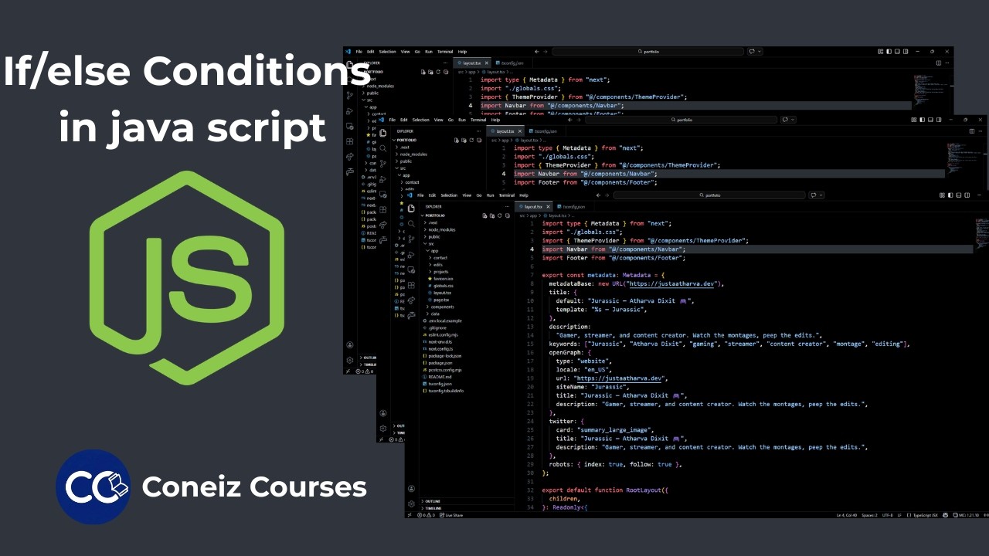Click Explorer icon in middle VS Code window
This screenshot has height=556, width=989.
[x=383, y=132]
